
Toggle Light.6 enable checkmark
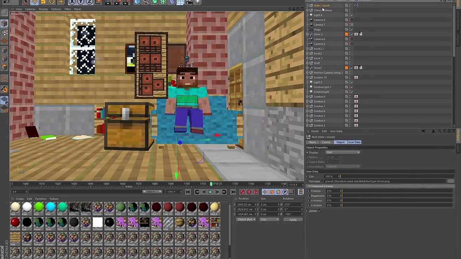352,15
